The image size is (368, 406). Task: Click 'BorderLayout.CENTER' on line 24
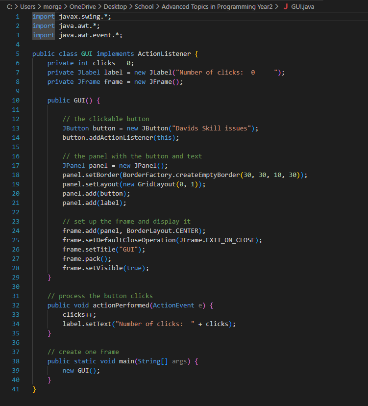[x=162, y=231]
